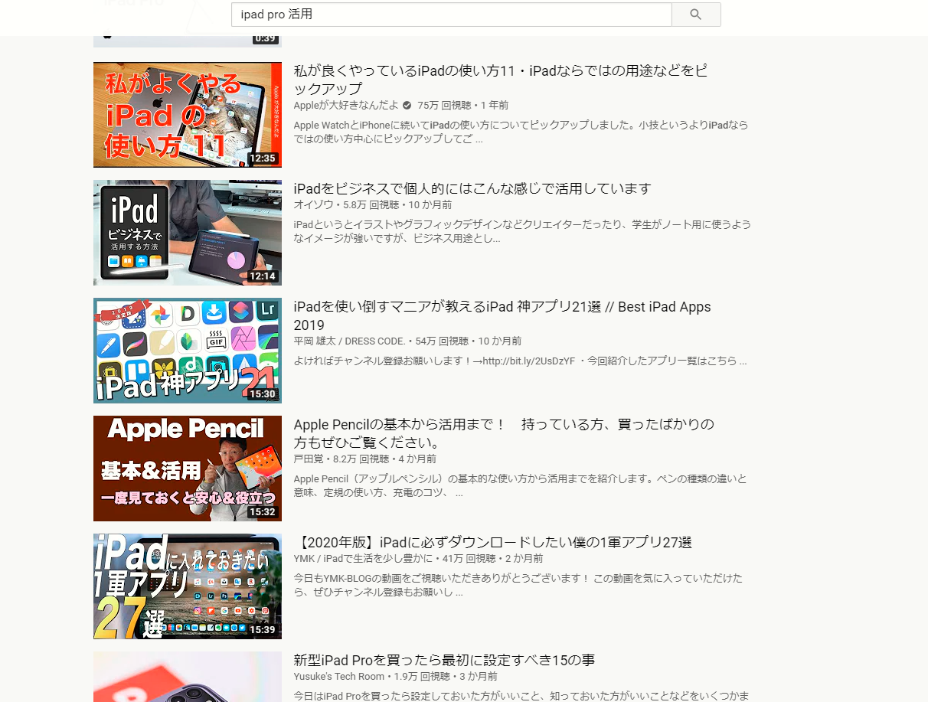Screen dimensions: 928x702
Task: Open title '【2020年版】iPadに必ずダウンロードしたい僕の1軍アプリ27選'
Action: (493, 542)
